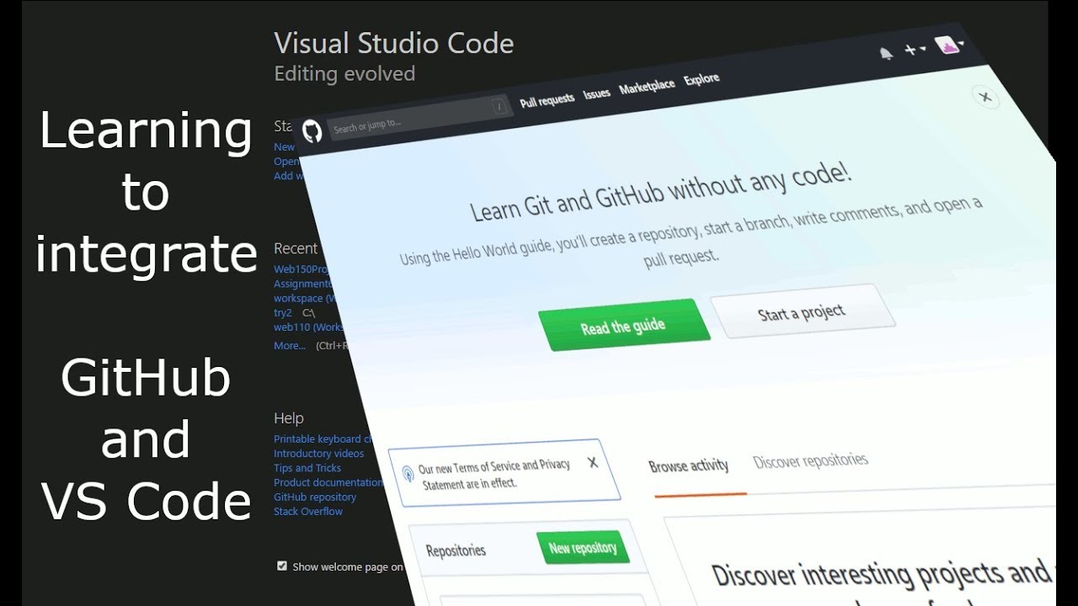Open Introductory videos link in VS Code

pyautogui.click(x=319, y=453)
